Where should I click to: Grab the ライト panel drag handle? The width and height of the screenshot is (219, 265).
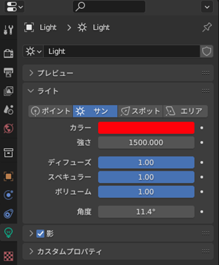pos(206,91)
